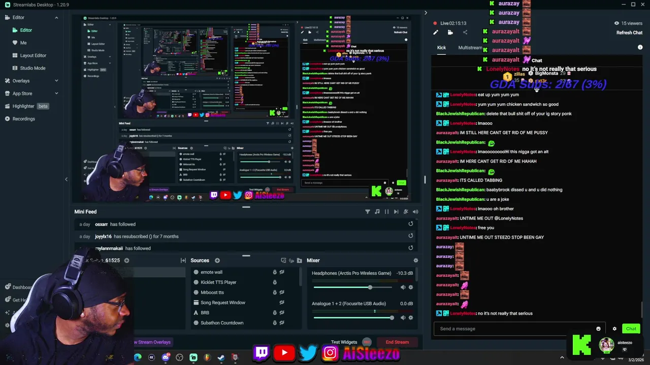
Task: Click Refresh Chat
Action: tap(629, 33)
